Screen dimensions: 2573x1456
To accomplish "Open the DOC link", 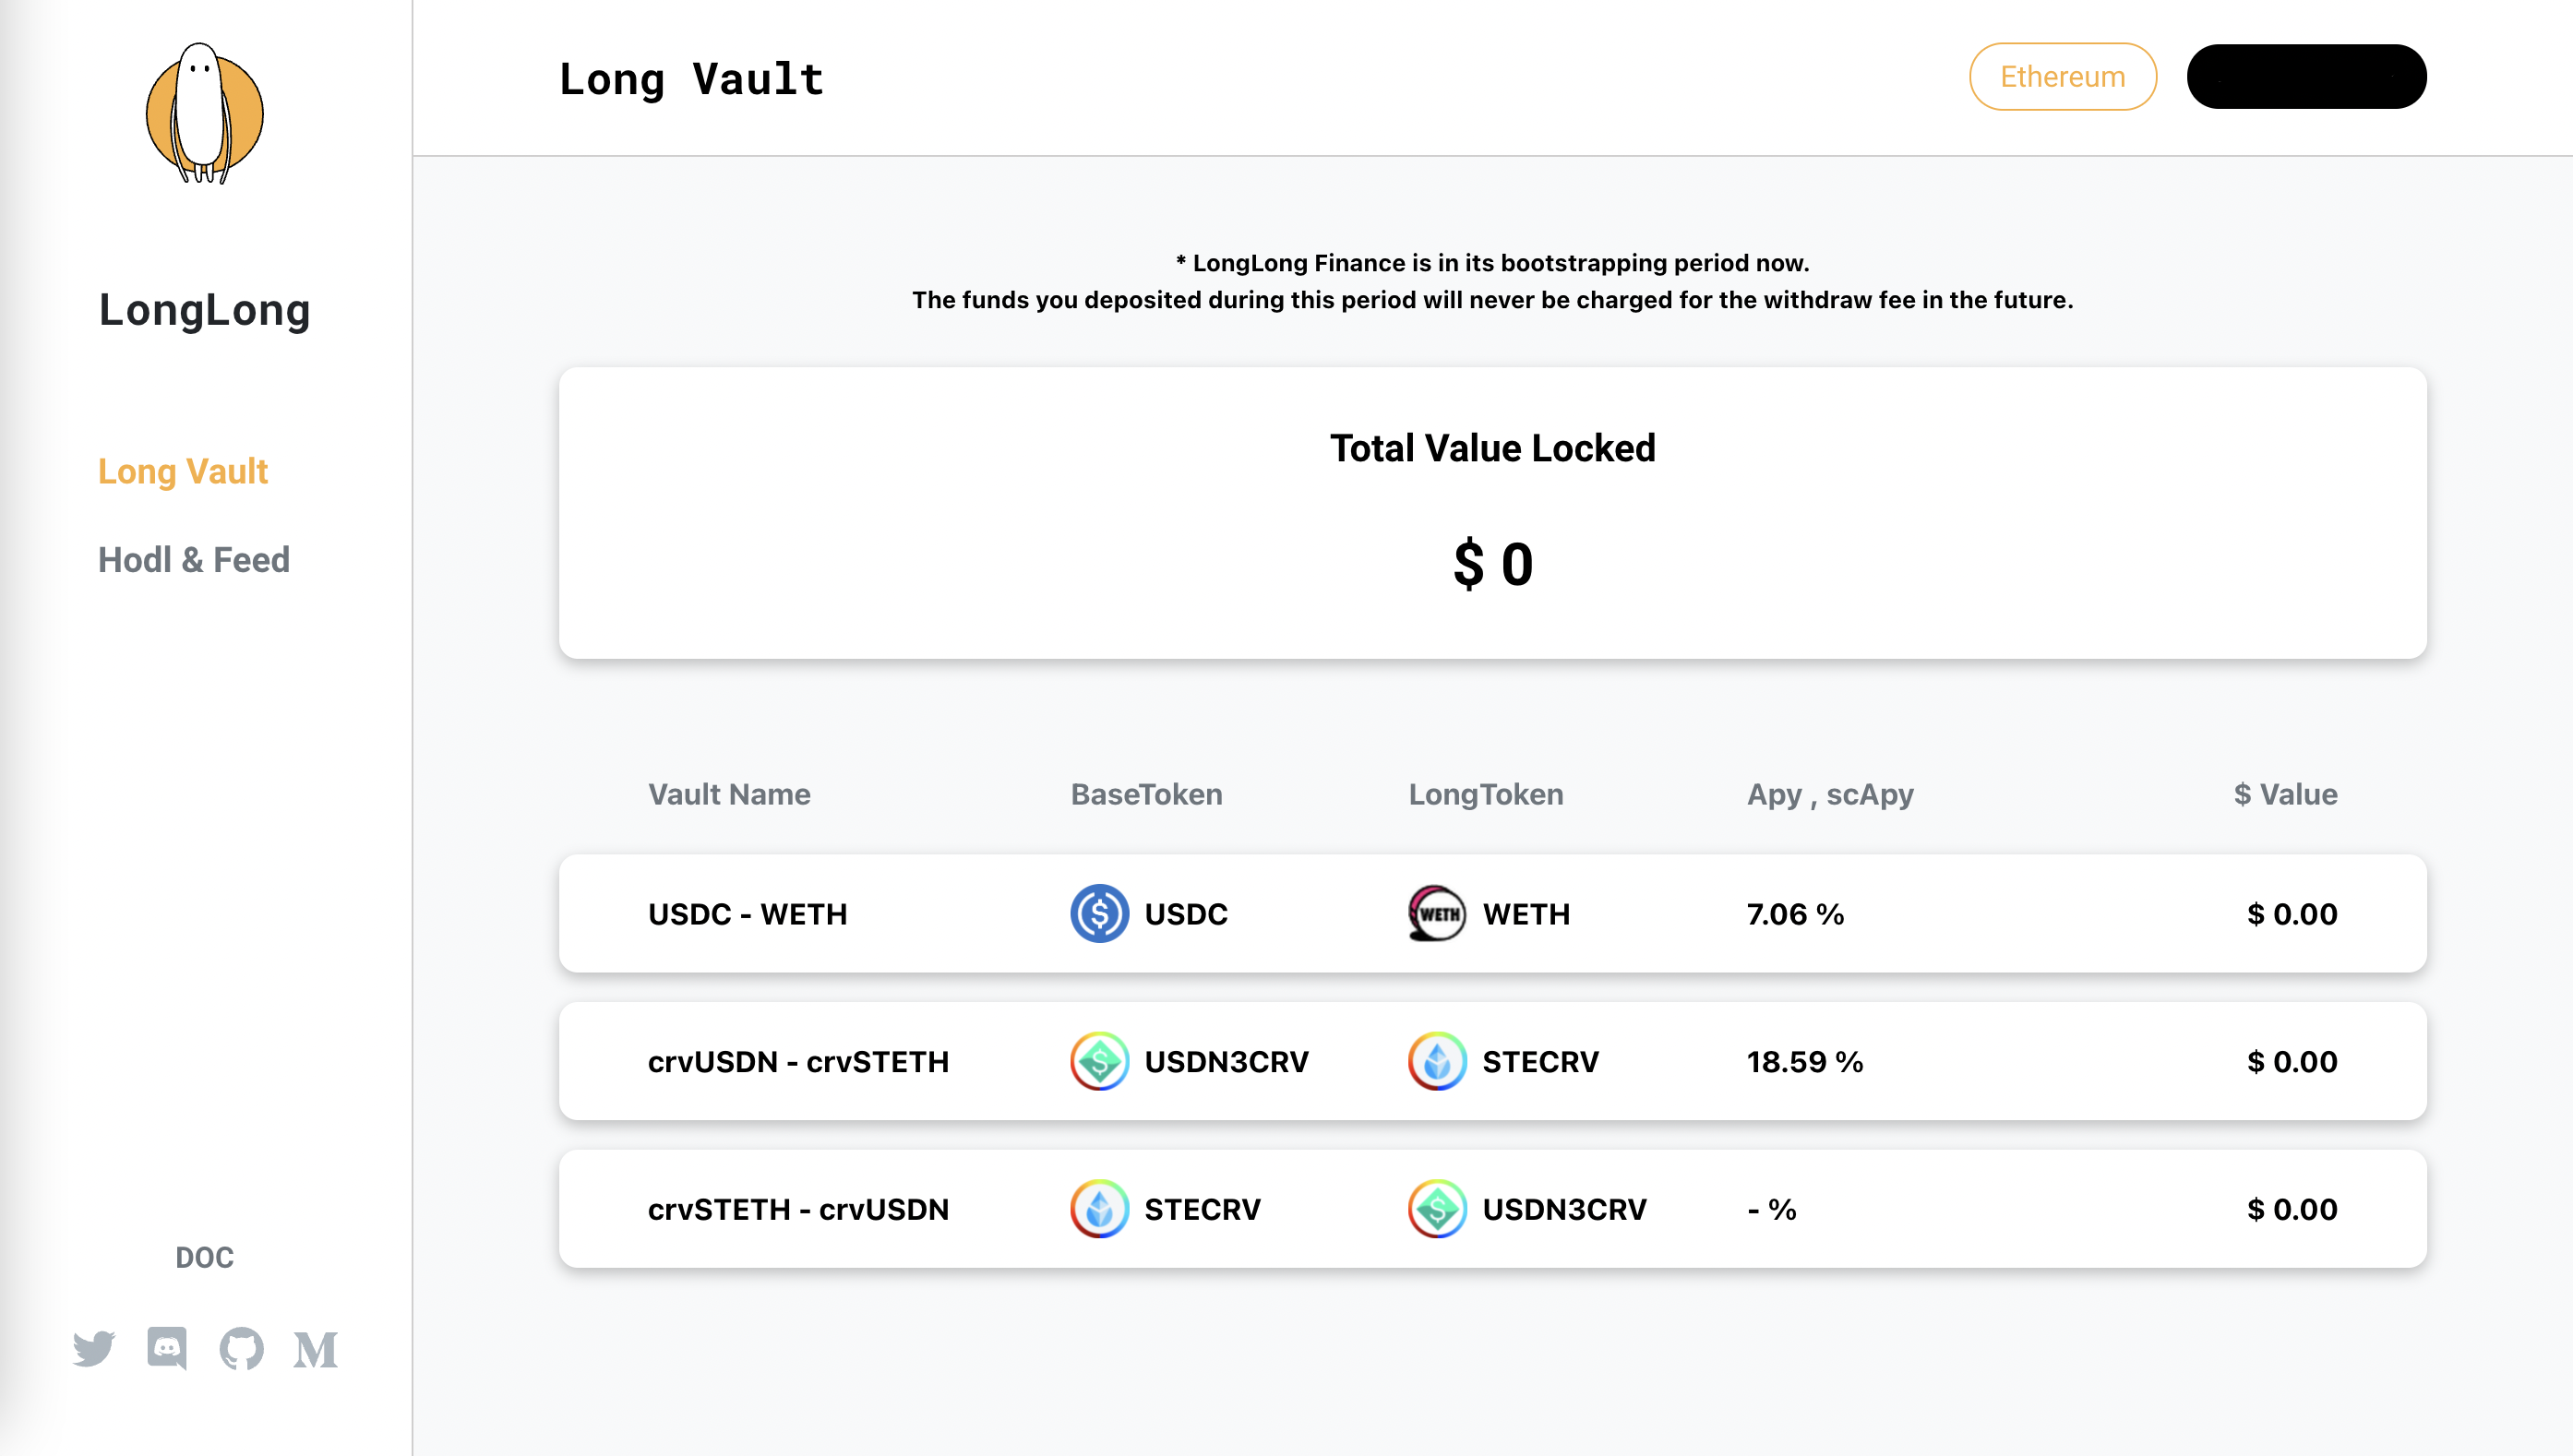I will [x=204, y=1257].
